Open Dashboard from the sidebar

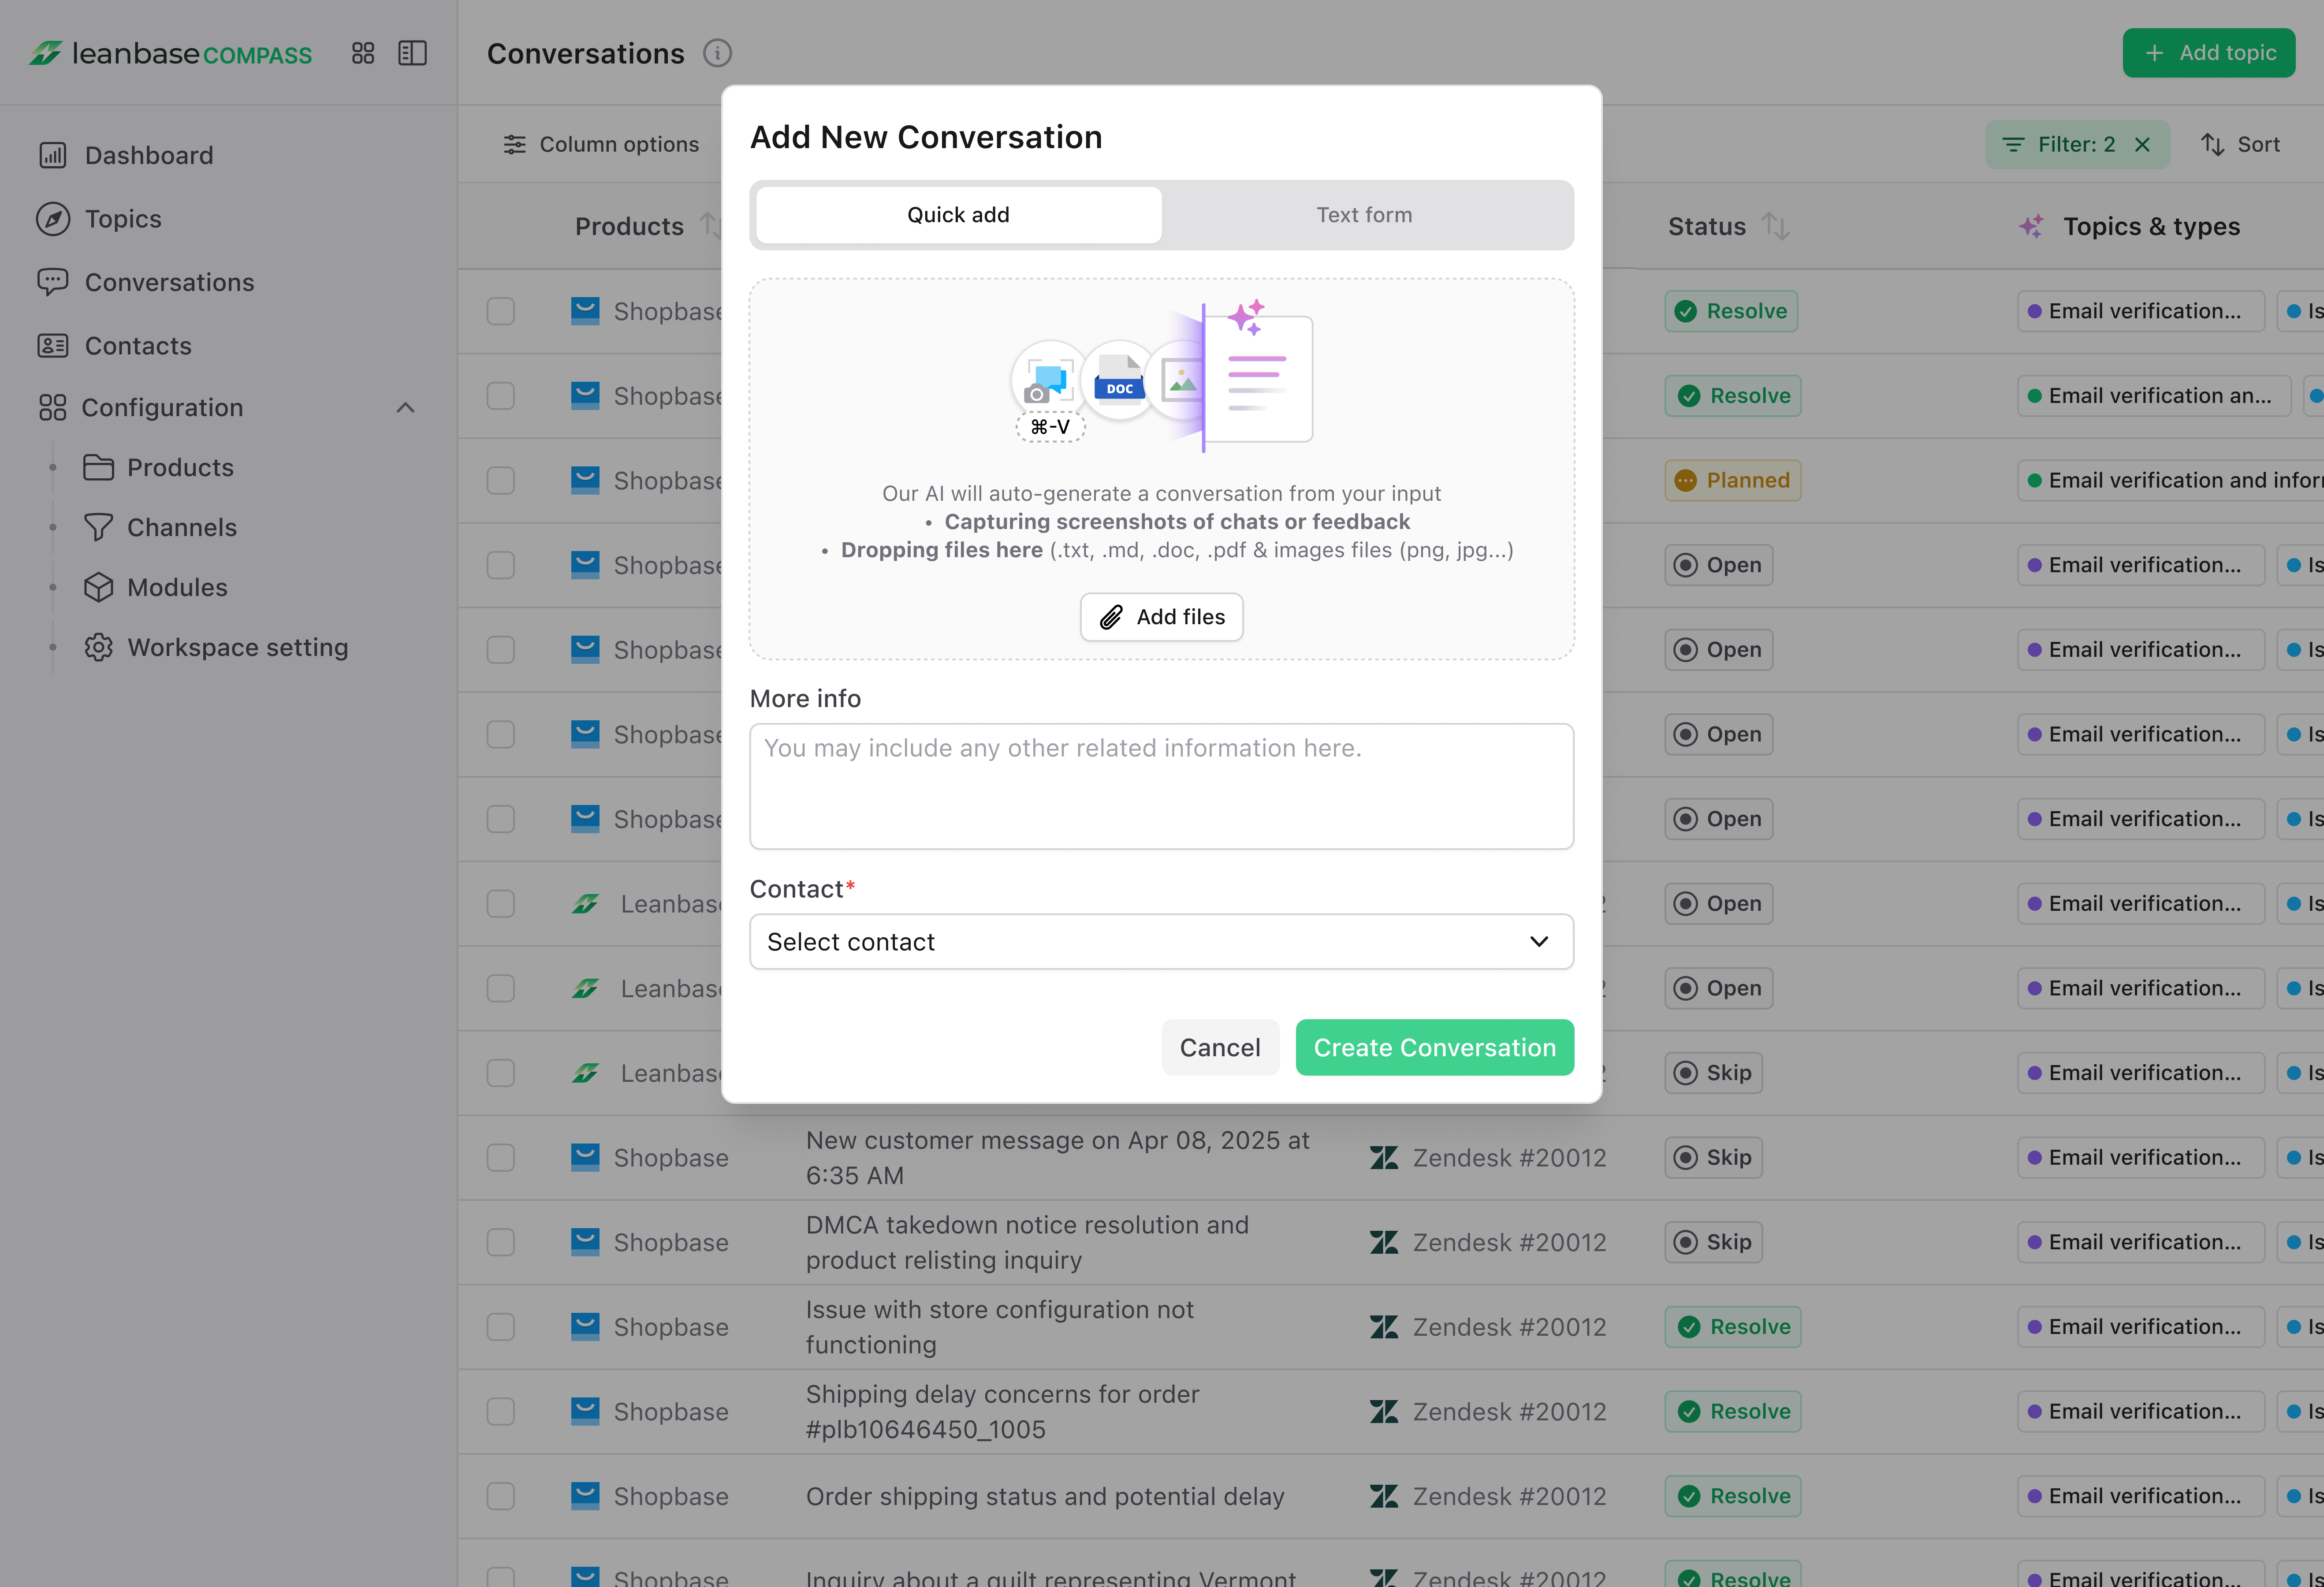click(x=148, y=155)
